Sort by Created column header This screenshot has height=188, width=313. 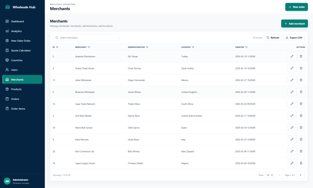pos(241,47)
